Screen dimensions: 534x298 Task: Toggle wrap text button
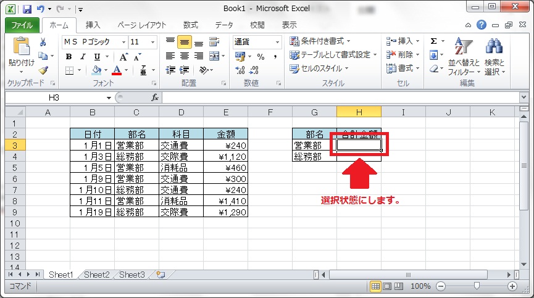click(x=214, y=42)
